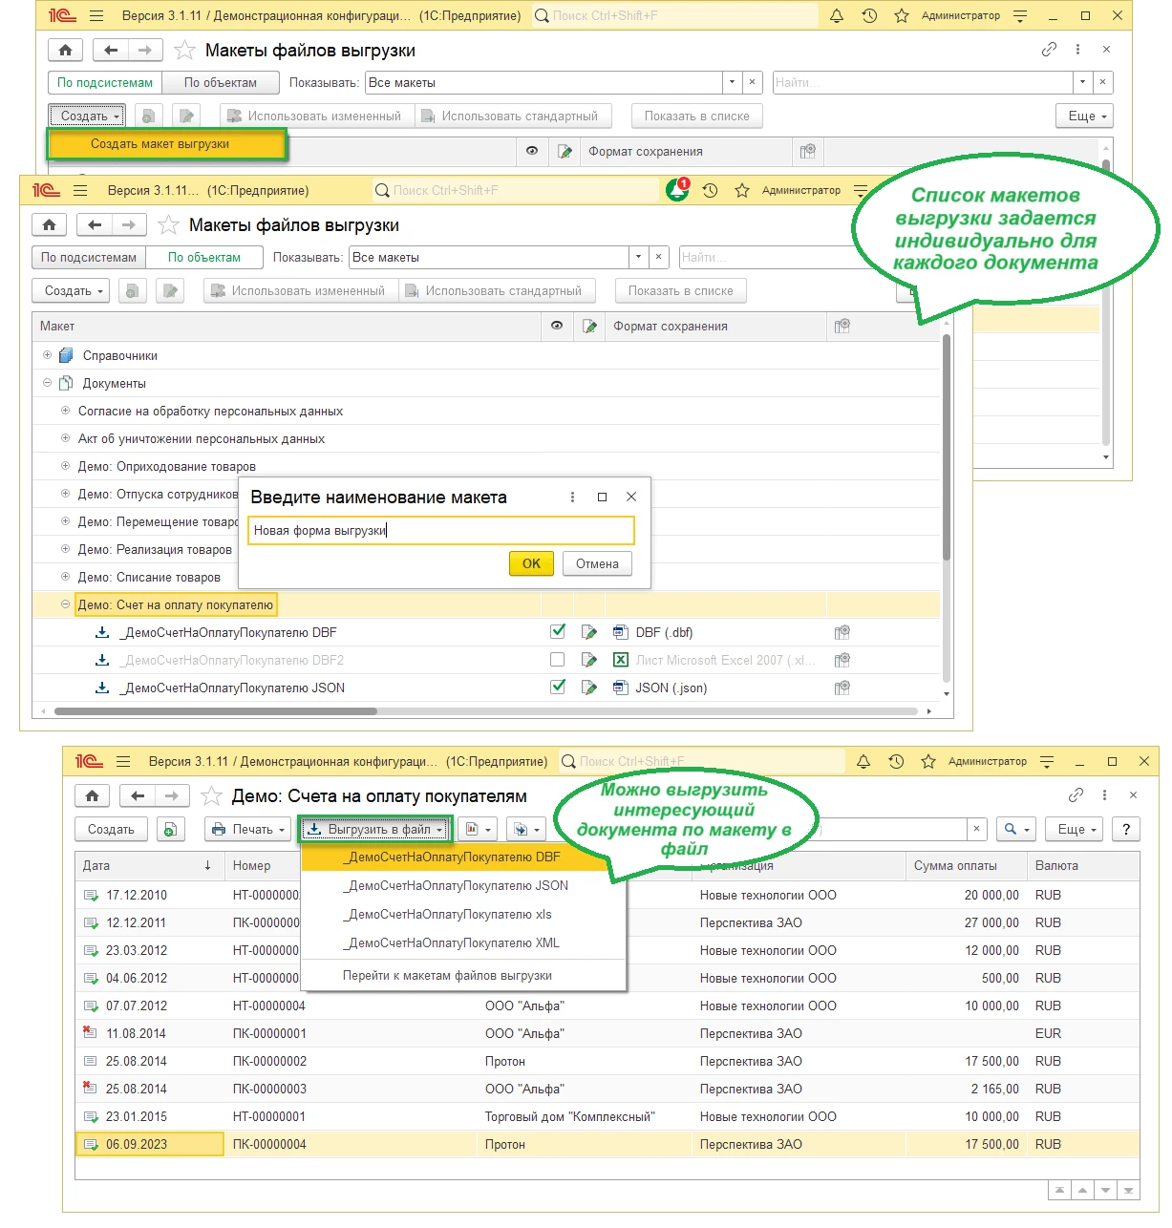Viewport: 1172px width, 1228px height.
Task: Click Отмена in name dialog
Action: coord(598,564)
